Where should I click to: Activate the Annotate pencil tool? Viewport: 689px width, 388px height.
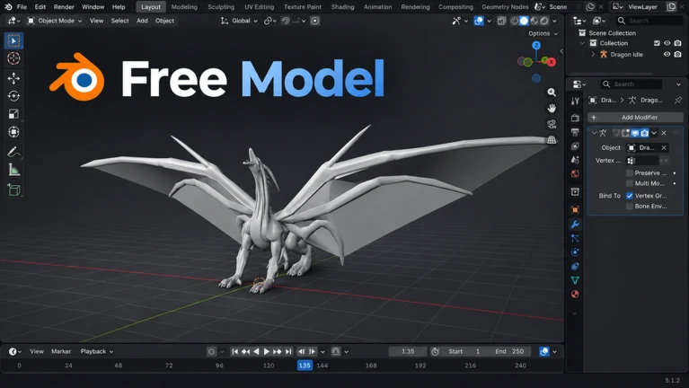[x=13, y=152]
